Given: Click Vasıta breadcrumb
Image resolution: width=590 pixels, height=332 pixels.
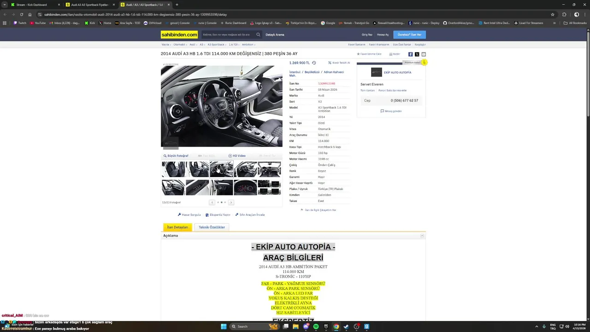Looking at the screenshot, I should [165, 45].
